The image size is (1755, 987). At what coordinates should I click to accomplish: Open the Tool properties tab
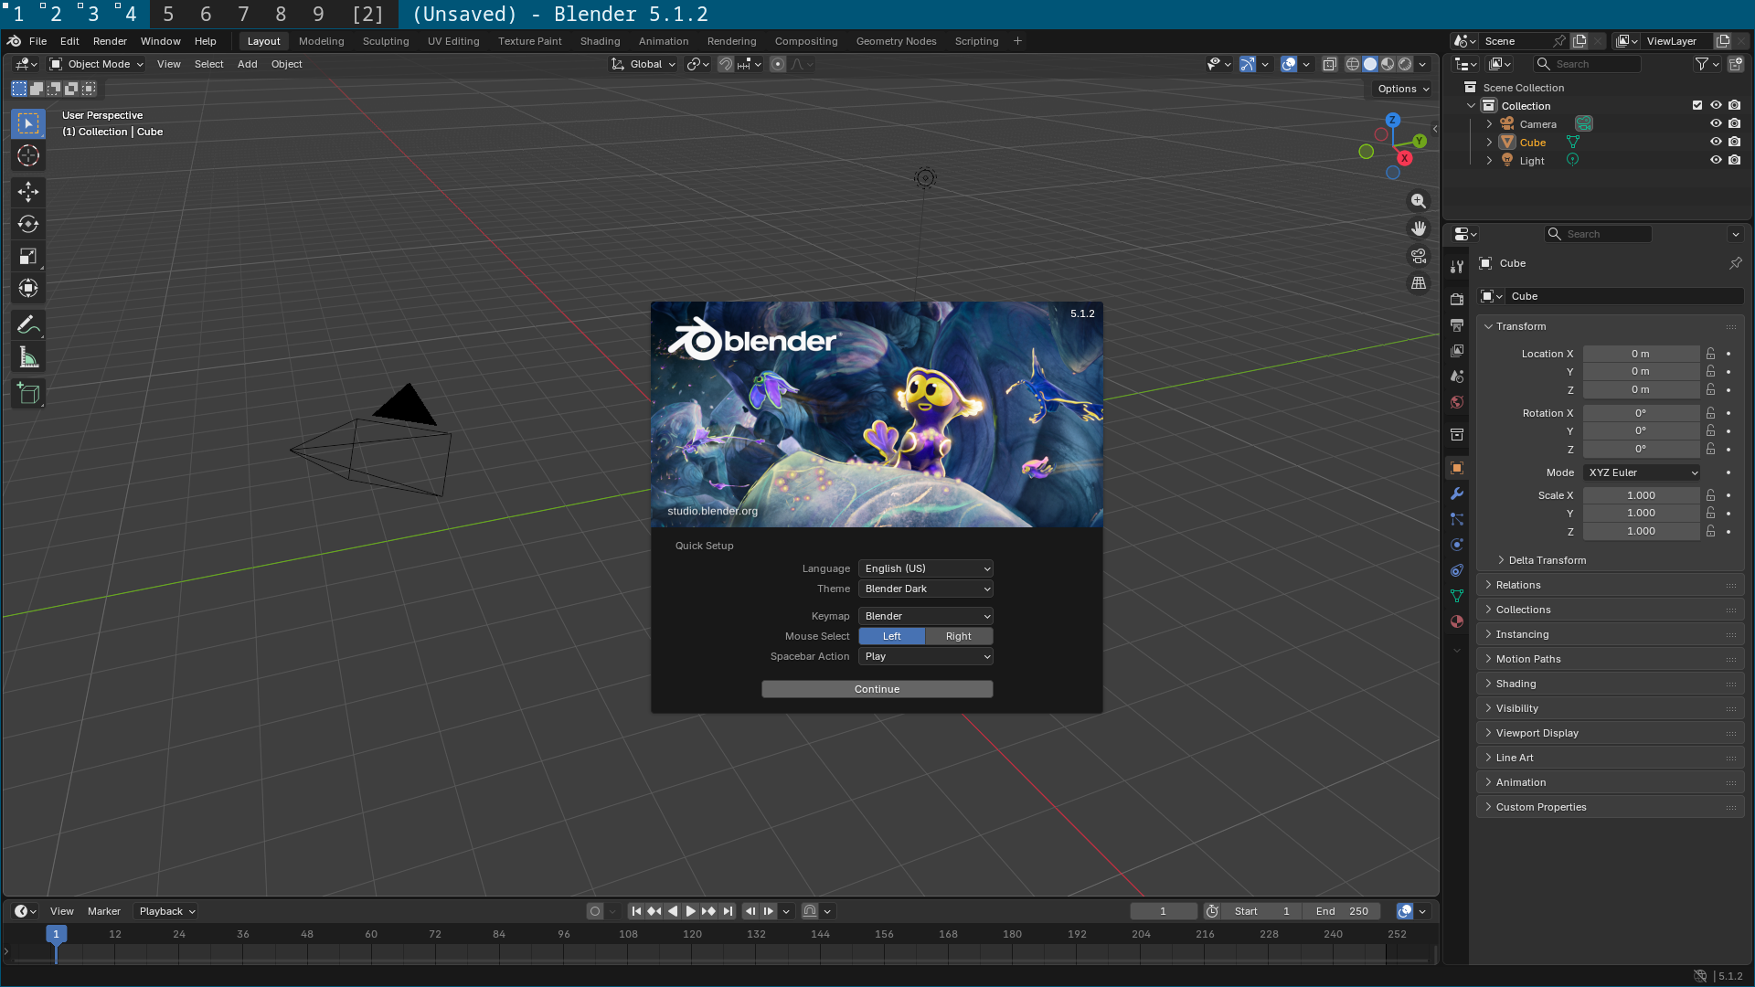[x=1457, y=266]
